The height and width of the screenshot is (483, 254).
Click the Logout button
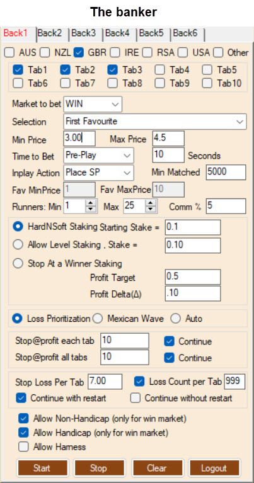click(x=214, y=469)
